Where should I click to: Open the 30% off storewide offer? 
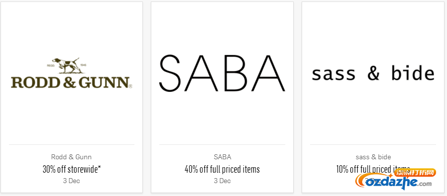point(71,169)
